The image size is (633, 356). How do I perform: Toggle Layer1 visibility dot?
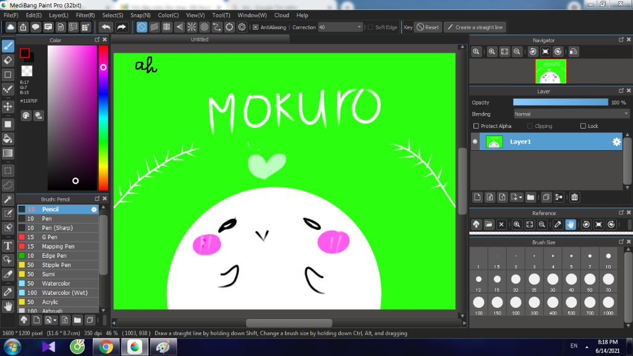475,142
